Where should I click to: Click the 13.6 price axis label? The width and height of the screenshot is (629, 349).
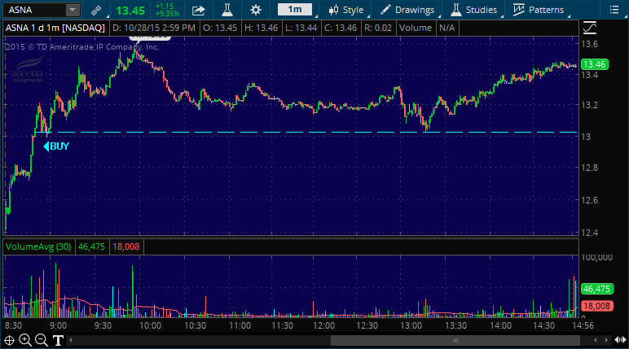point(589,44)
